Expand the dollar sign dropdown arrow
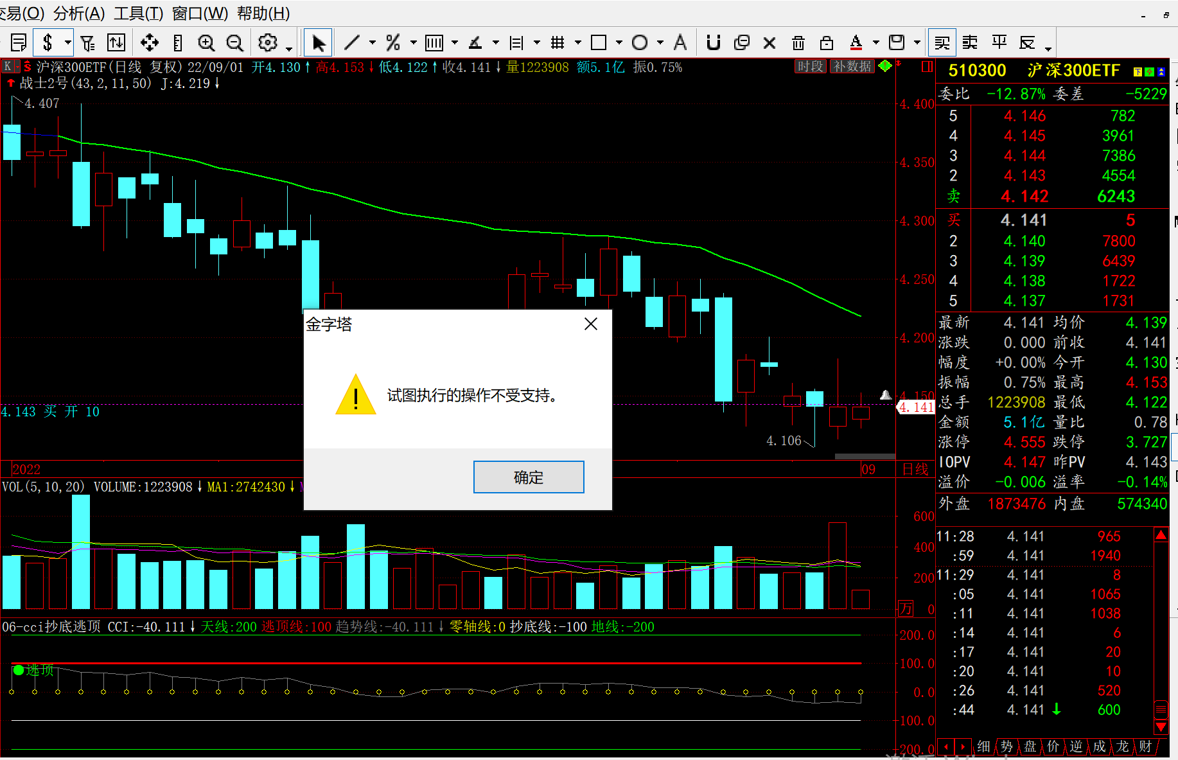Screen dimensions: 1178x760 67,43
